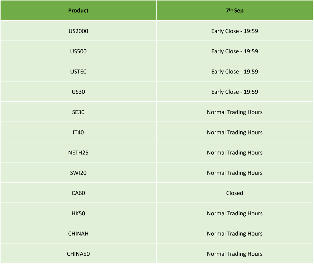This screenshot has width=314, height=264.
Task: Select the SE30 product cell
Action: tap(78, 112)
